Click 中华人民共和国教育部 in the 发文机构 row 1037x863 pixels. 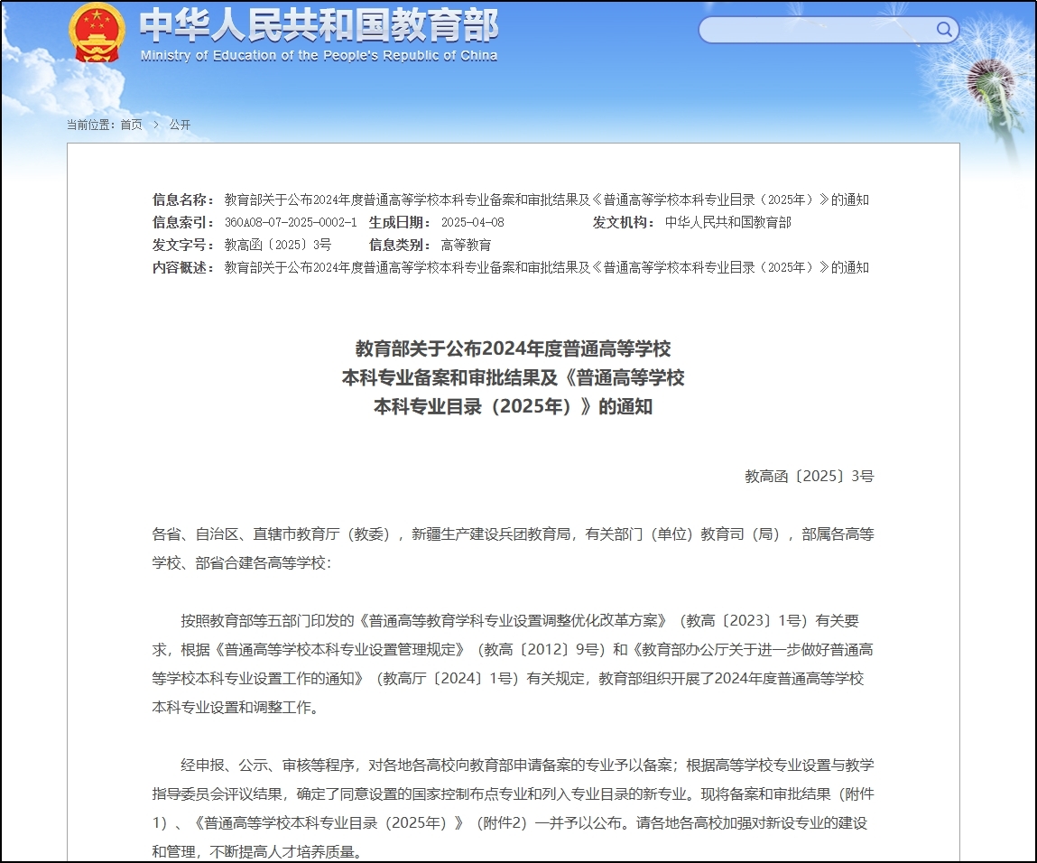[727, 222]
